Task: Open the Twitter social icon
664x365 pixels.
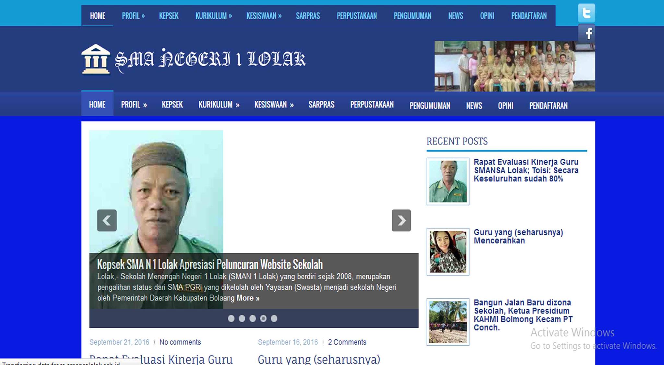Action: pyautogui.click(x=586, y=13)
